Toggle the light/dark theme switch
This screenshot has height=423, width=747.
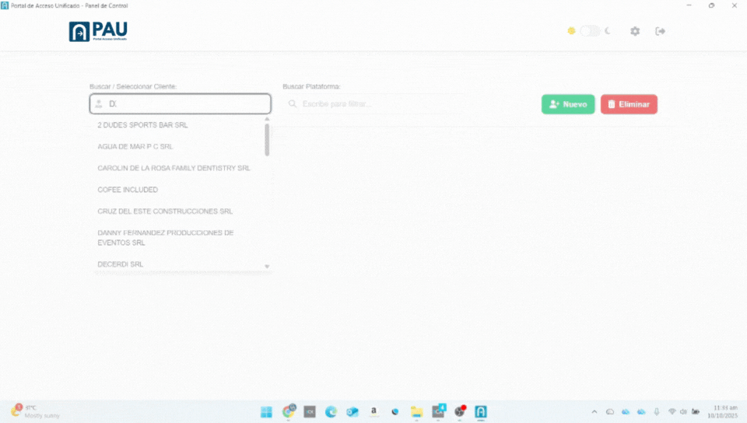click(590, 31)
